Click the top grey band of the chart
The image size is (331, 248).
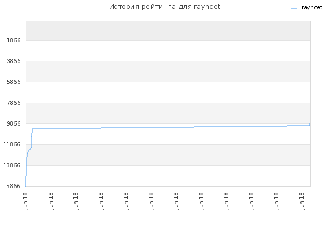click(x=168, y=31)
